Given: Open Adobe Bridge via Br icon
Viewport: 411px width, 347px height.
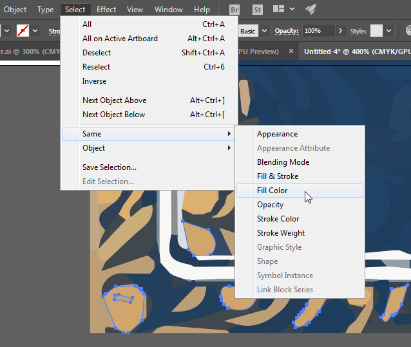Looking at the screenshot, I should [234, 10].
